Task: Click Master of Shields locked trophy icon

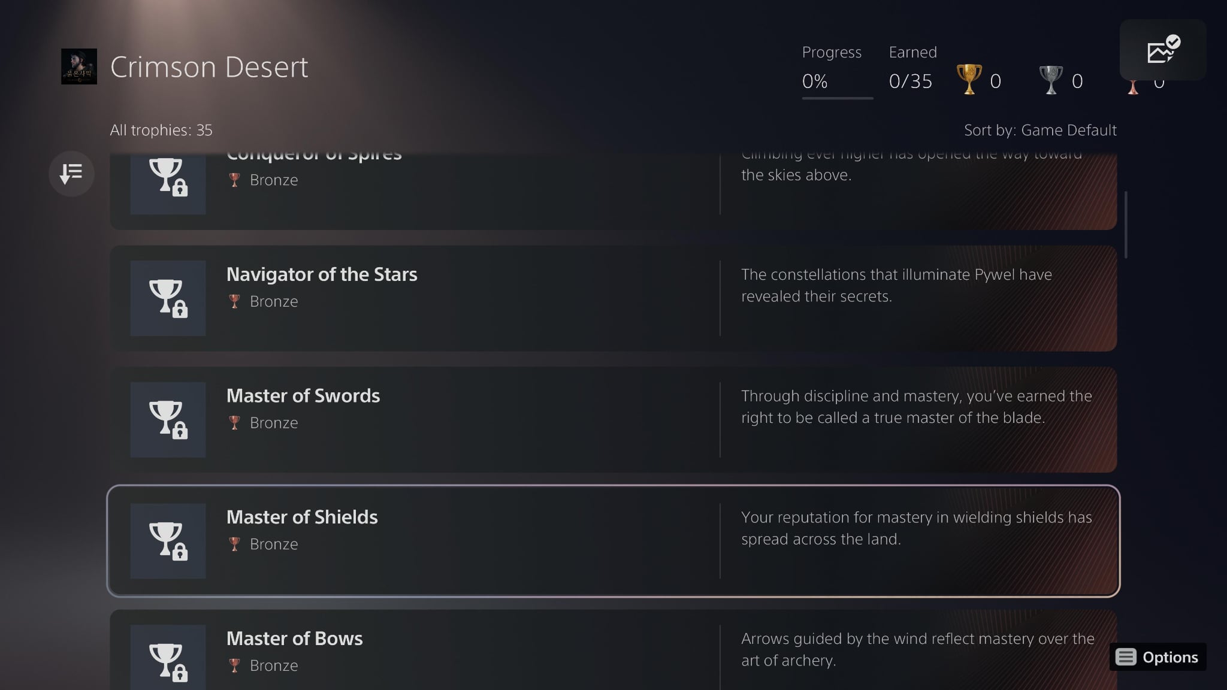Action: coord(168,541)
